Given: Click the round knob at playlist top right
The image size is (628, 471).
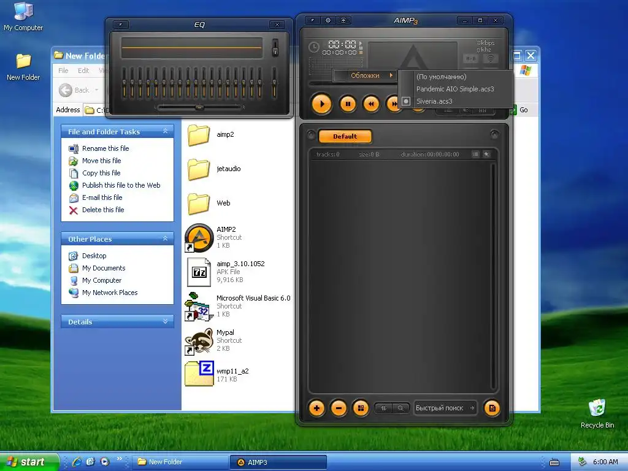Looking at the screenshot, I should 494,134.
